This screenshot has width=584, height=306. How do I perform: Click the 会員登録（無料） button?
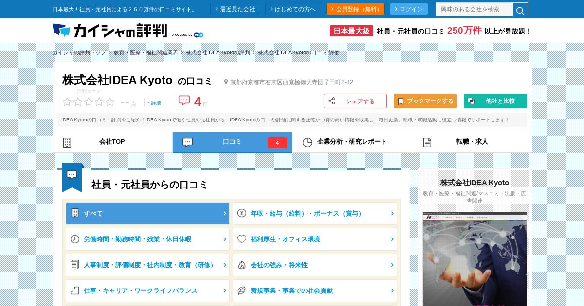click(355, 9)
